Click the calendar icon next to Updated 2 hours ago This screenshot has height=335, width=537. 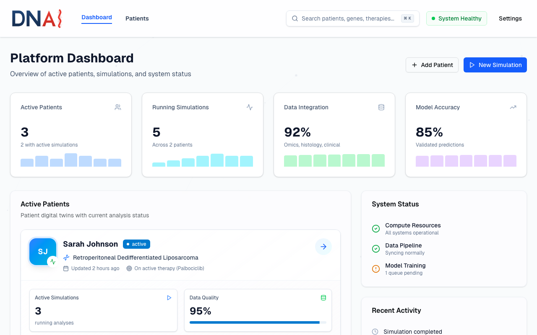tap(66, 268)
